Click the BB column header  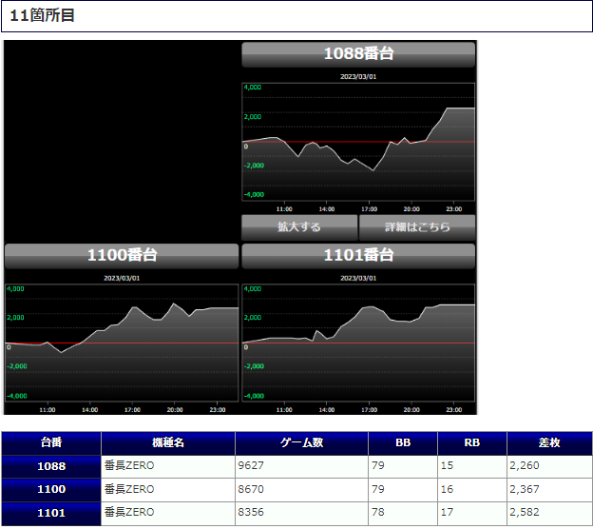tap(403, 443)
